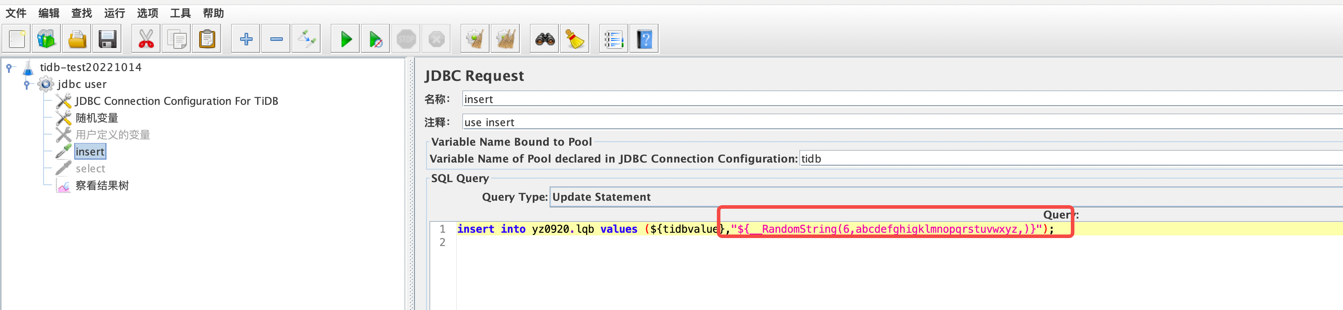Click the Clear All double broom icon
Screen dimensions: 1343x310
click(x=506, y=39)
